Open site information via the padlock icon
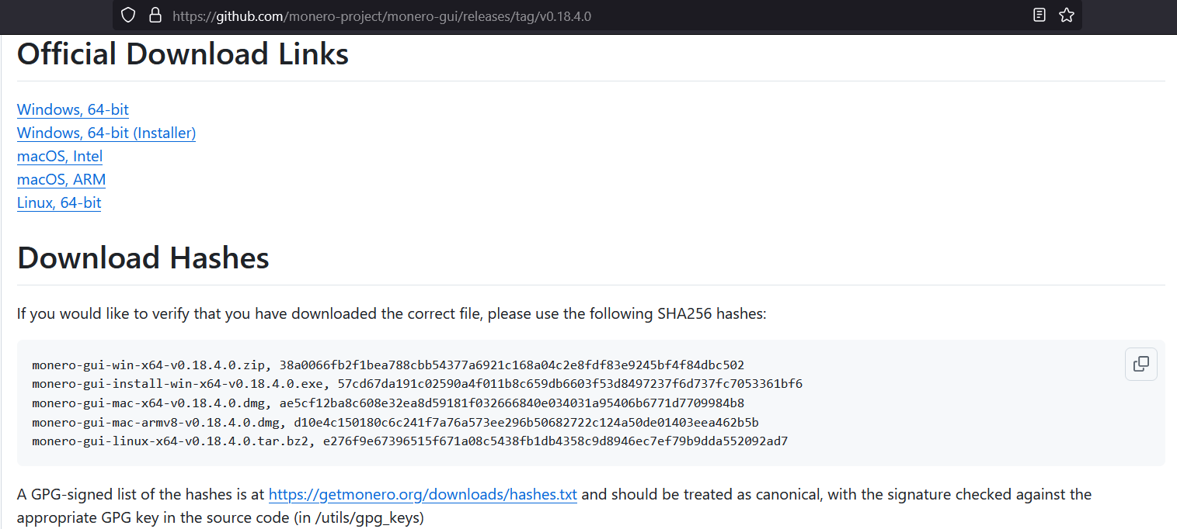This screenshot has height=529, width=1177. coord(155,15)
